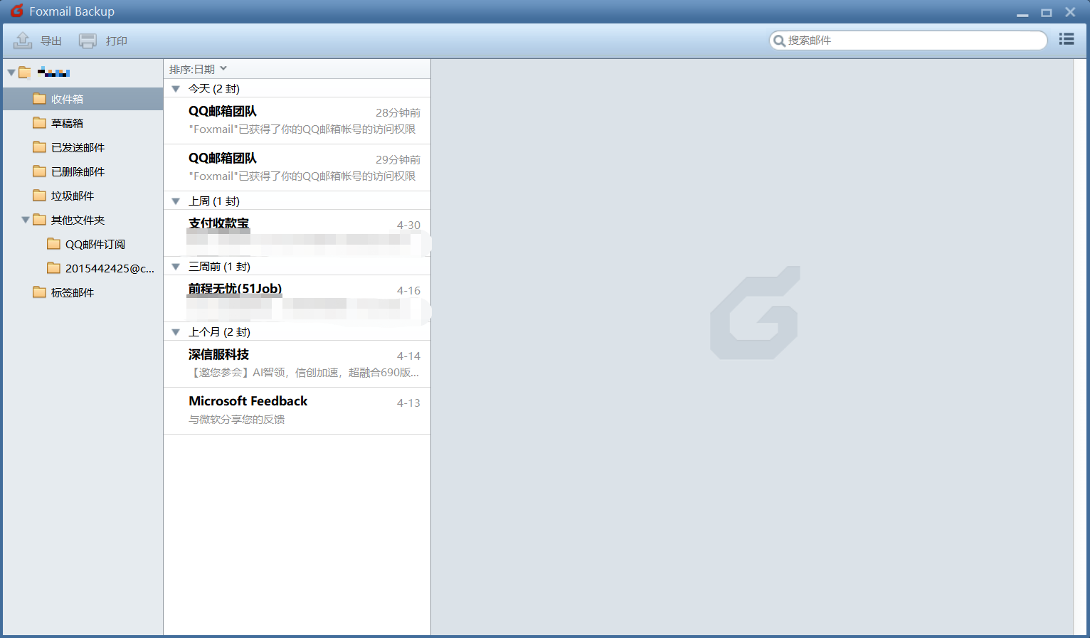Type in the 搜索邮件 search field
1090x638 pixels.
914,41
